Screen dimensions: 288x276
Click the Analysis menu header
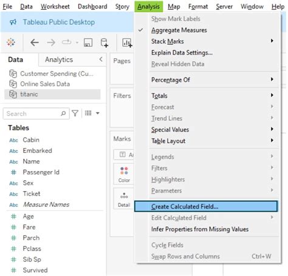[149, 7]
